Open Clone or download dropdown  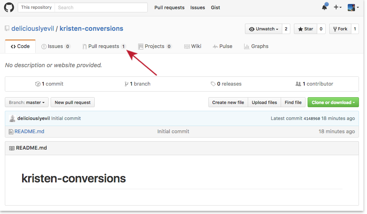pyautogui.click(x=333, y=102)
